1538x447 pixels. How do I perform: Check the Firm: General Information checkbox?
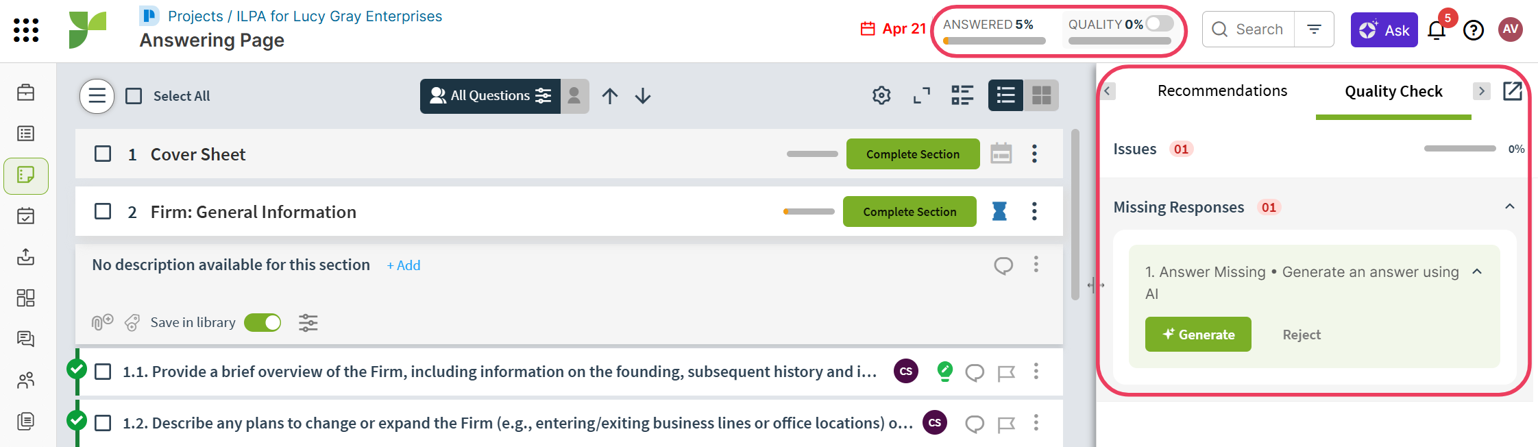[x=103, y=211]
